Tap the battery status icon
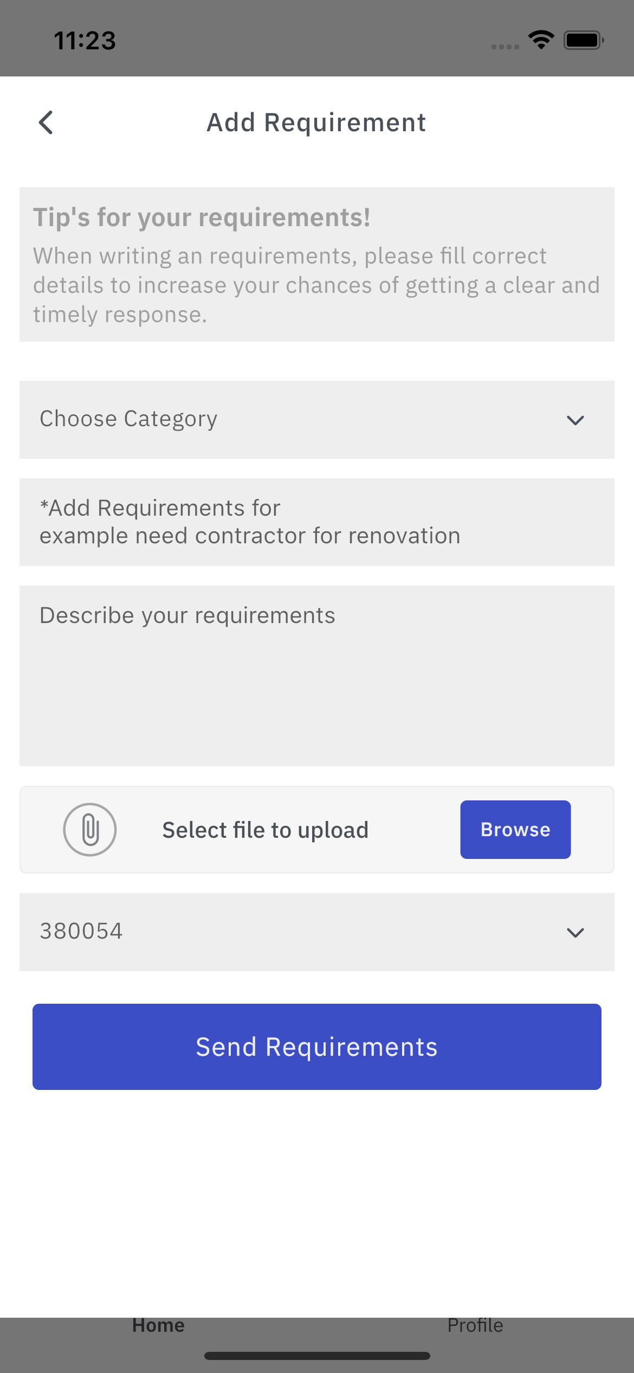This screenshot has width=634, height=1373. (584, 40)
